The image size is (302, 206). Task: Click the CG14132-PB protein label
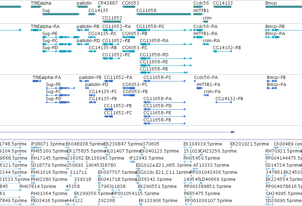point(229,99)
